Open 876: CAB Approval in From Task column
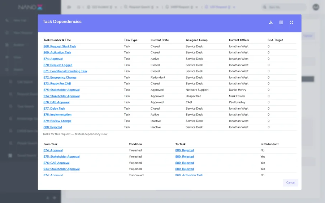The image size is (325, 203). [56, 163]
